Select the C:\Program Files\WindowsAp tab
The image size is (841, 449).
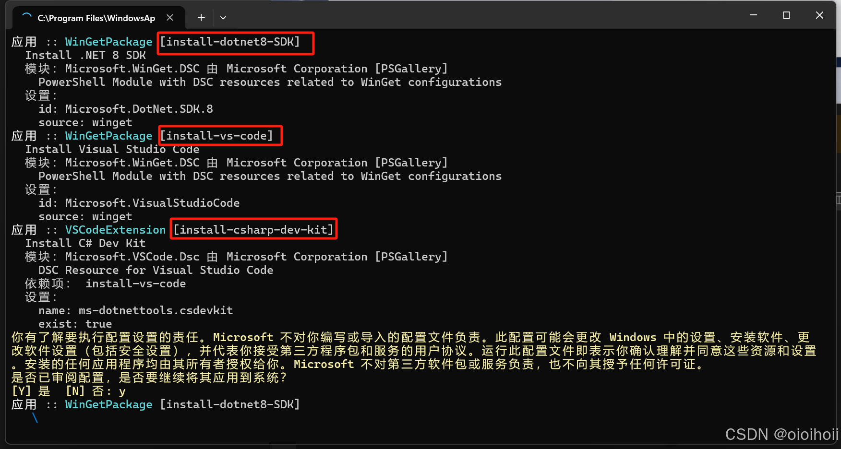[96, 18]
